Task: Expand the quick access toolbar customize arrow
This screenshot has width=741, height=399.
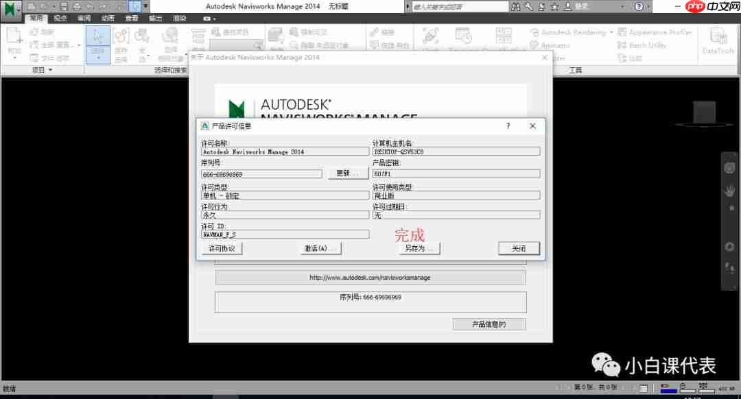Action: [x=145, y=7]
